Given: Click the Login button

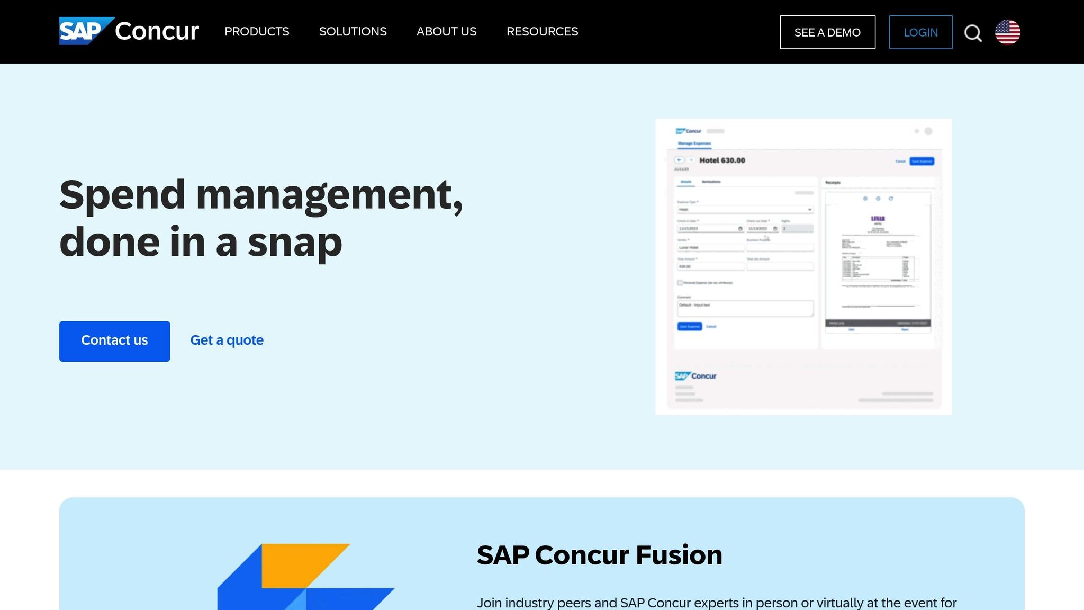Looking at the screenshot, I should (x=920, y=32).
